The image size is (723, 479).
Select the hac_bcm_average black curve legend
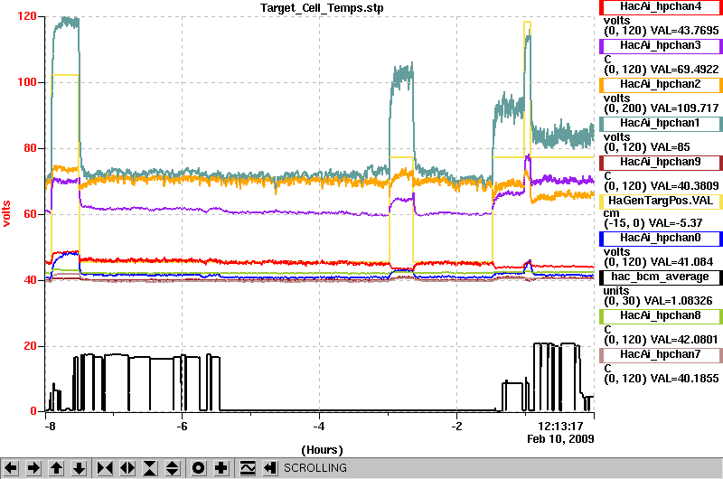coord(661,277)
